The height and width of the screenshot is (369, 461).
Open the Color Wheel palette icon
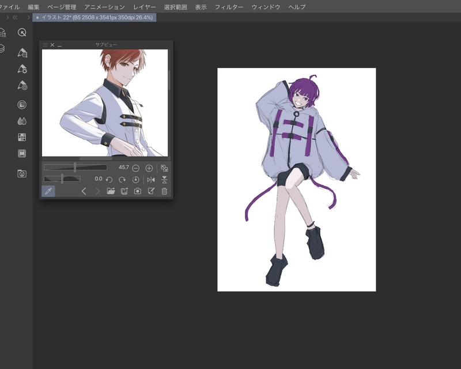point(22,105)
